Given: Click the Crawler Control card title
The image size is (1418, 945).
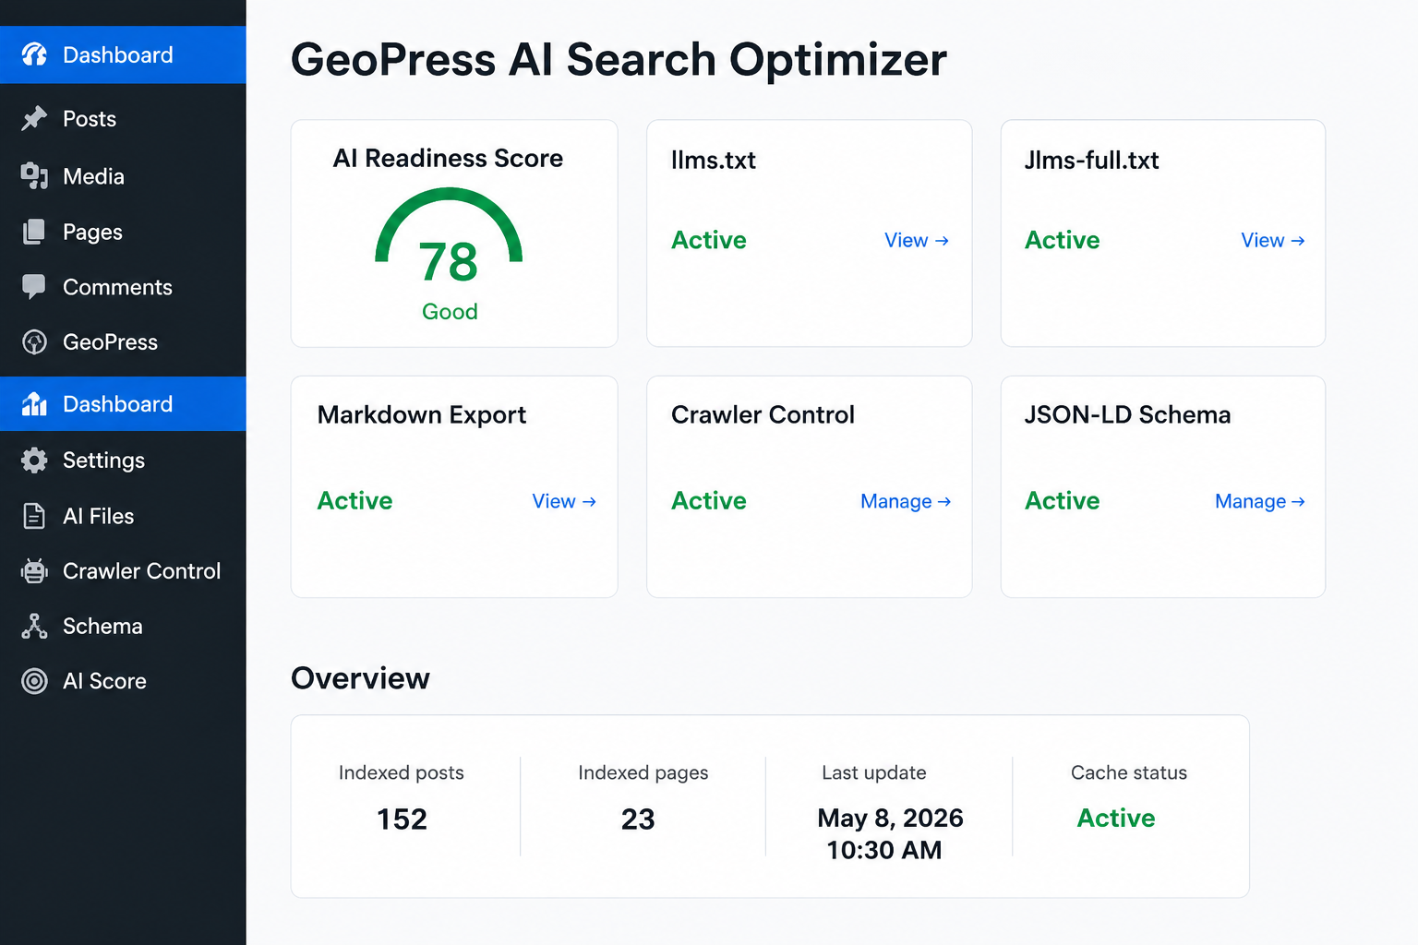Looking at the screenshot, I should (x=763, y=415).
